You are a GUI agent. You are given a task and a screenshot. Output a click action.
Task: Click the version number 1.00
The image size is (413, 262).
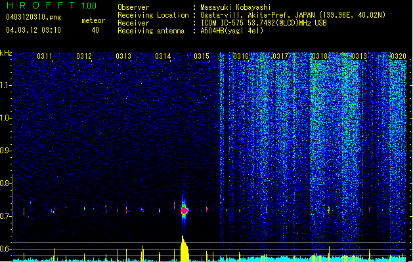pos(89,5)
